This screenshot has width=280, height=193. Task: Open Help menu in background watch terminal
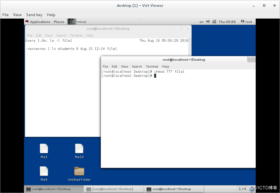point(90,36)
